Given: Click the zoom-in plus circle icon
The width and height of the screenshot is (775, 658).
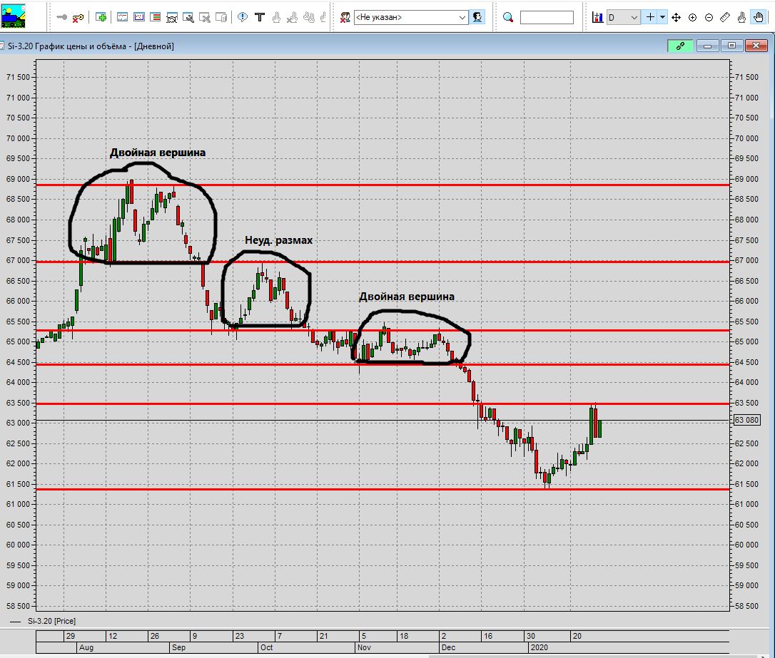Looking at the screenshot, I should pos(692,17).
